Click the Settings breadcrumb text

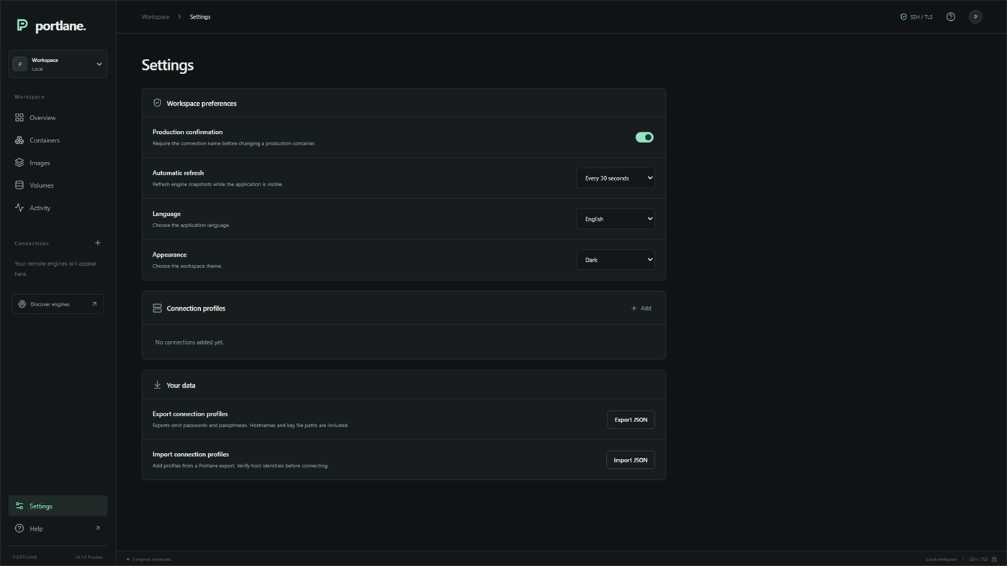click(x=200, y=17)
